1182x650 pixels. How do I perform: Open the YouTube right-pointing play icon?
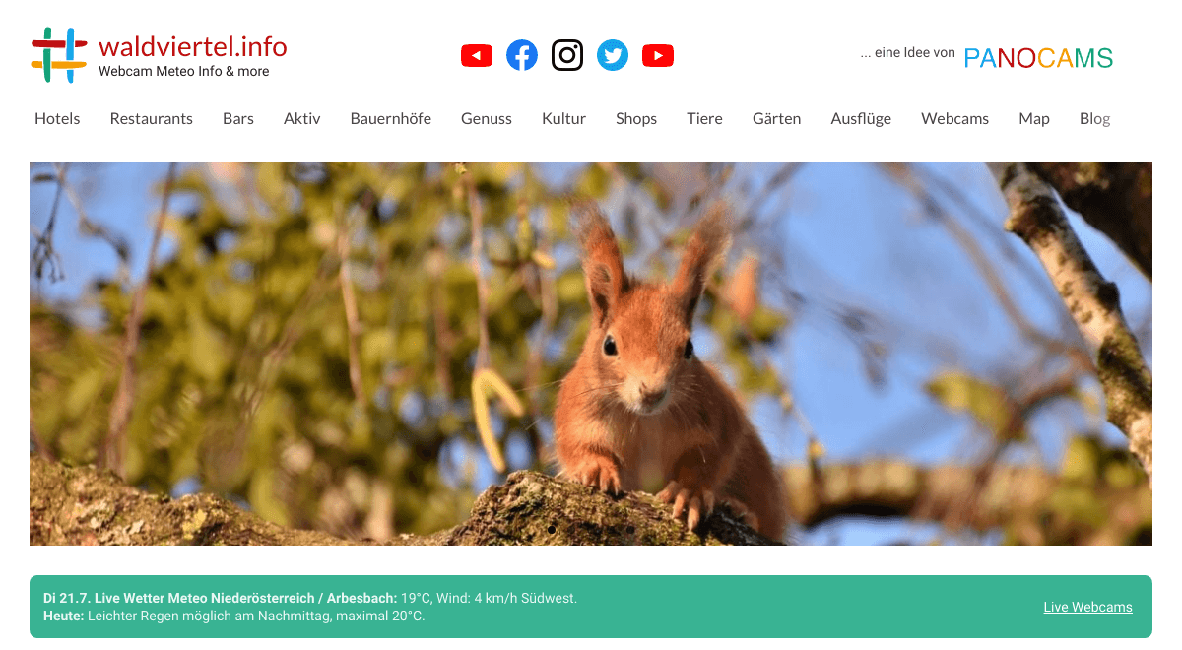point(658,55)
